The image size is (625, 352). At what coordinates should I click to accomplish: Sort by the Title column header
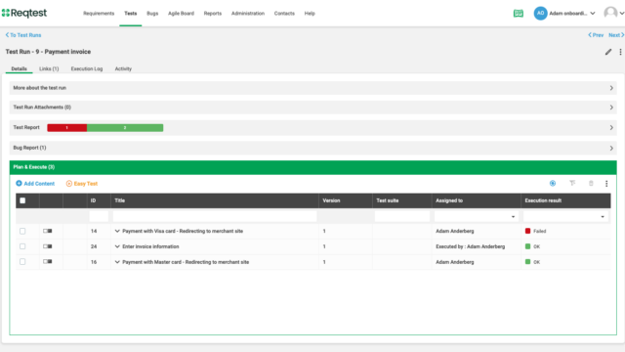click(119, 200)
